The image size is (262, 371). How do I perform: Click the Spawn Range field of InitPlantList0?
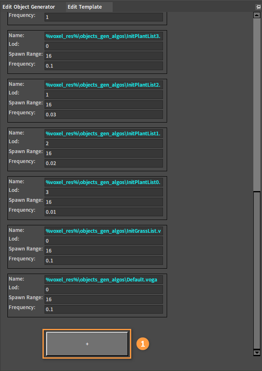(104, 202)
